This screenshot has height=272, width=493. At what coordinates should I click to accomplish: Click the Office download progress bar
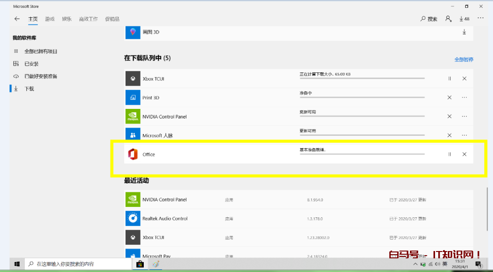362,154
